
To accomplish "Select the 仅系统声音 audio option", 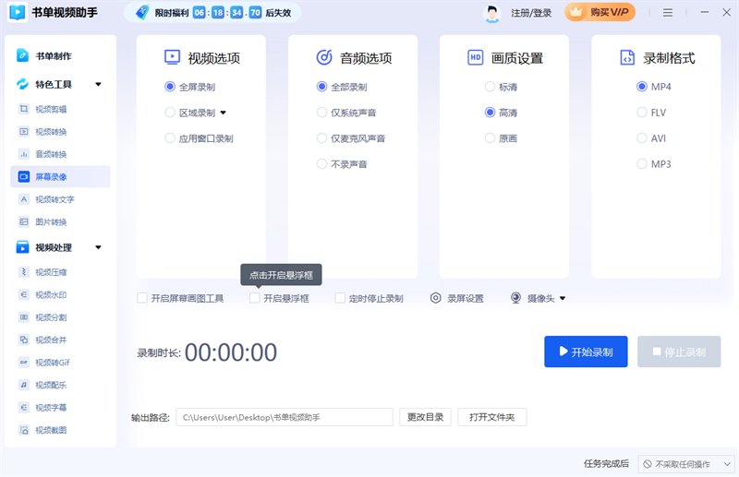I will click(x=323, y=113).
